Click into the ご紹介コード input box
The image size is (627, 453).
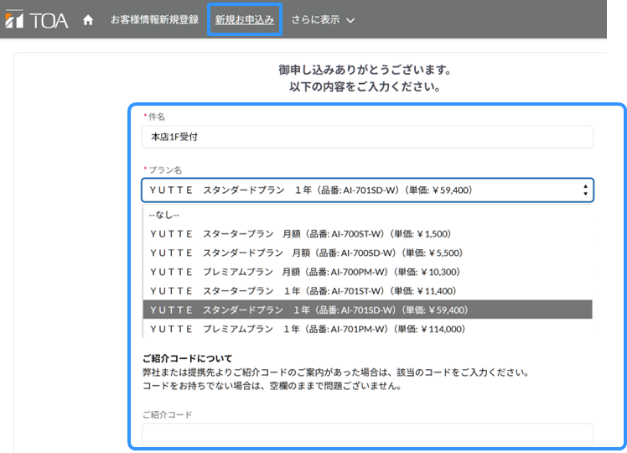pos(367,435)
